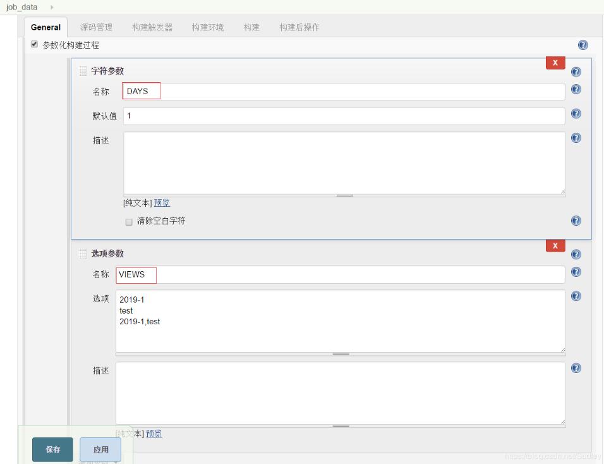This screenshot has width=604, height=464.
Task: Click the help icon next to 清除空白字符
Action: pyautogui.click(x=576, y=220)
